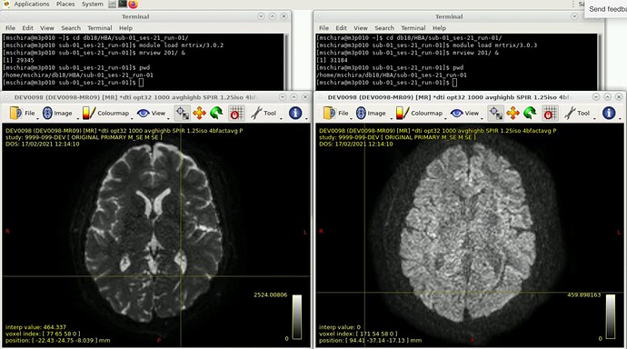Screen dimensions: 627x349
Task: Click right Terminal command prompt line
Action: click(x=387, y=83)
